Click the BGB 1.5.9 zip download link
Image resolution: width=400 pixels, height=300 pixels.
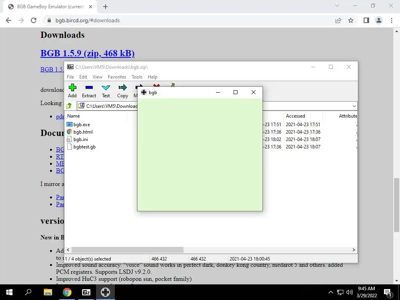[87, 53]
